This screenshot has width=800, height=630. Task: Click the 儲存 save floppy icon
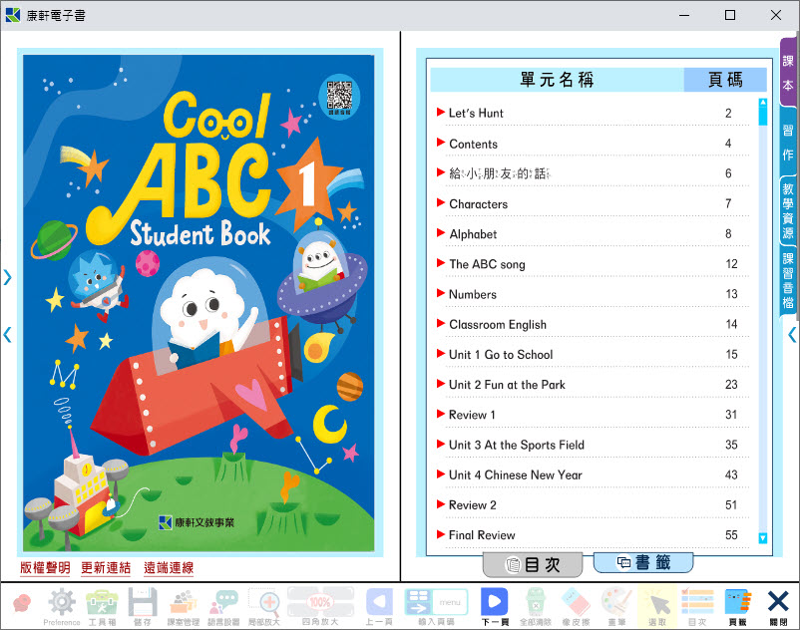pyautogui.click(x=143, y=604)
